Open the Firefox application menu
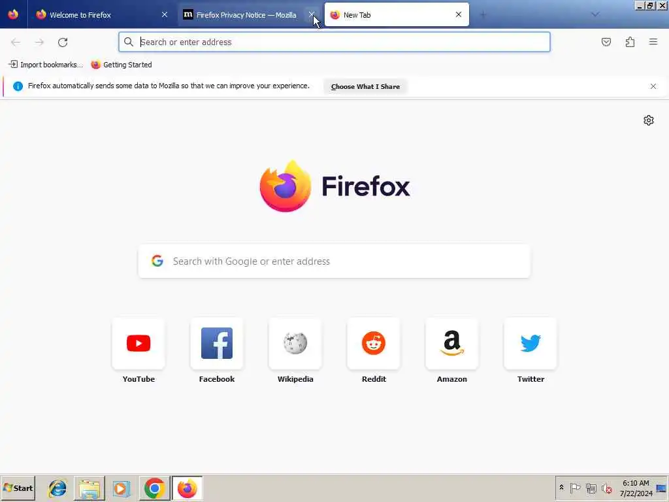The height and width of the screenshot is (502, 669). point(653,42)
